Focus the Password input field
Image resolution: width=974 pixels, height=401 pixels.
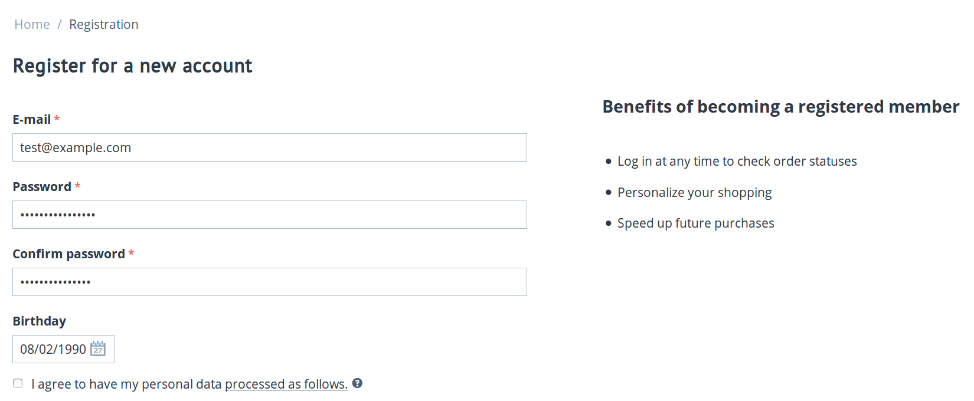click(270, 215)
